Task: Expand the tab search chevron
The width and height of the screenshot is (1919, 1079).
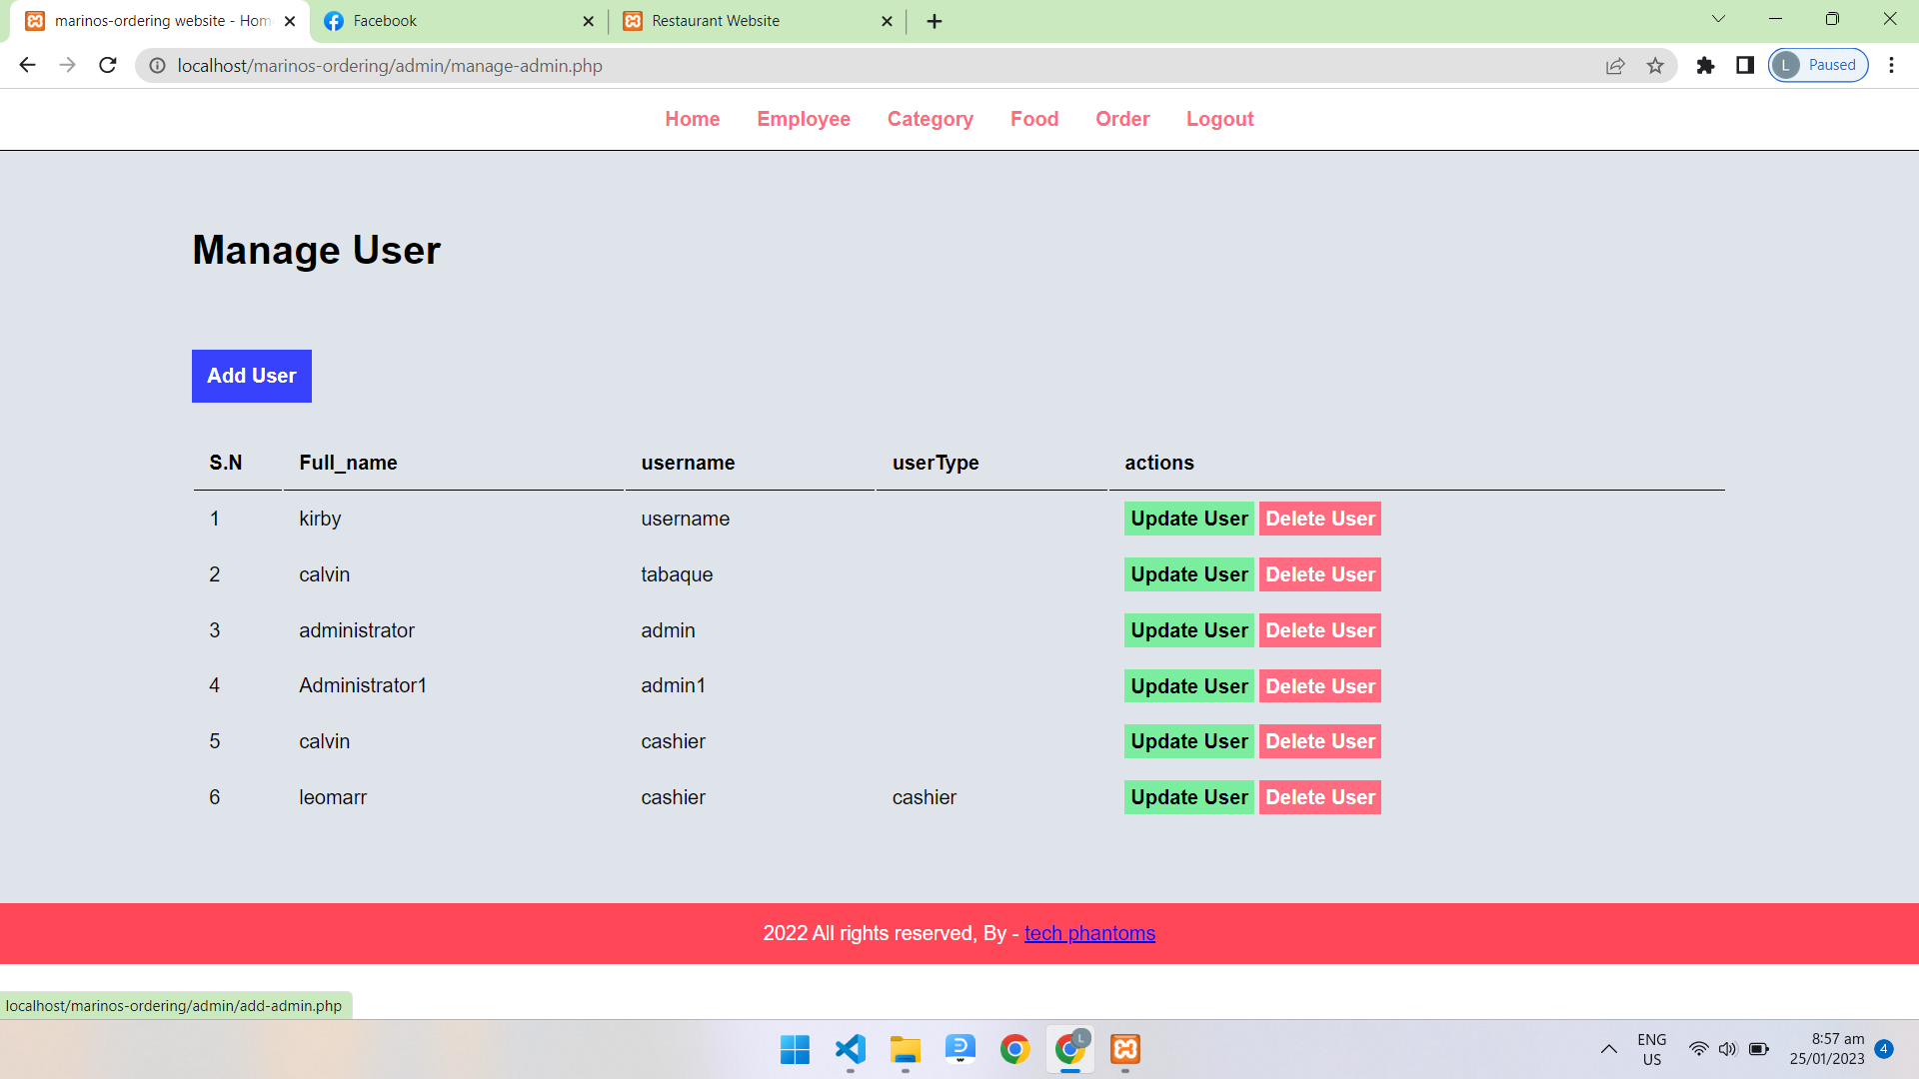Action: tap(1718, 19)
